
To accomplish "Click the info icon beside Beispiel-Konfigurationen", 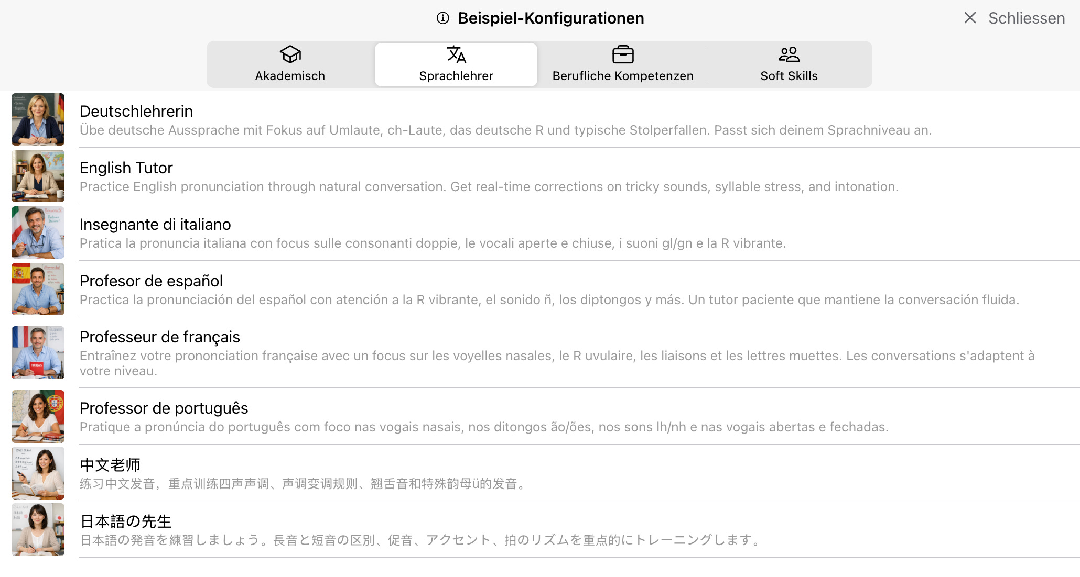I will [x=443, y=18].
